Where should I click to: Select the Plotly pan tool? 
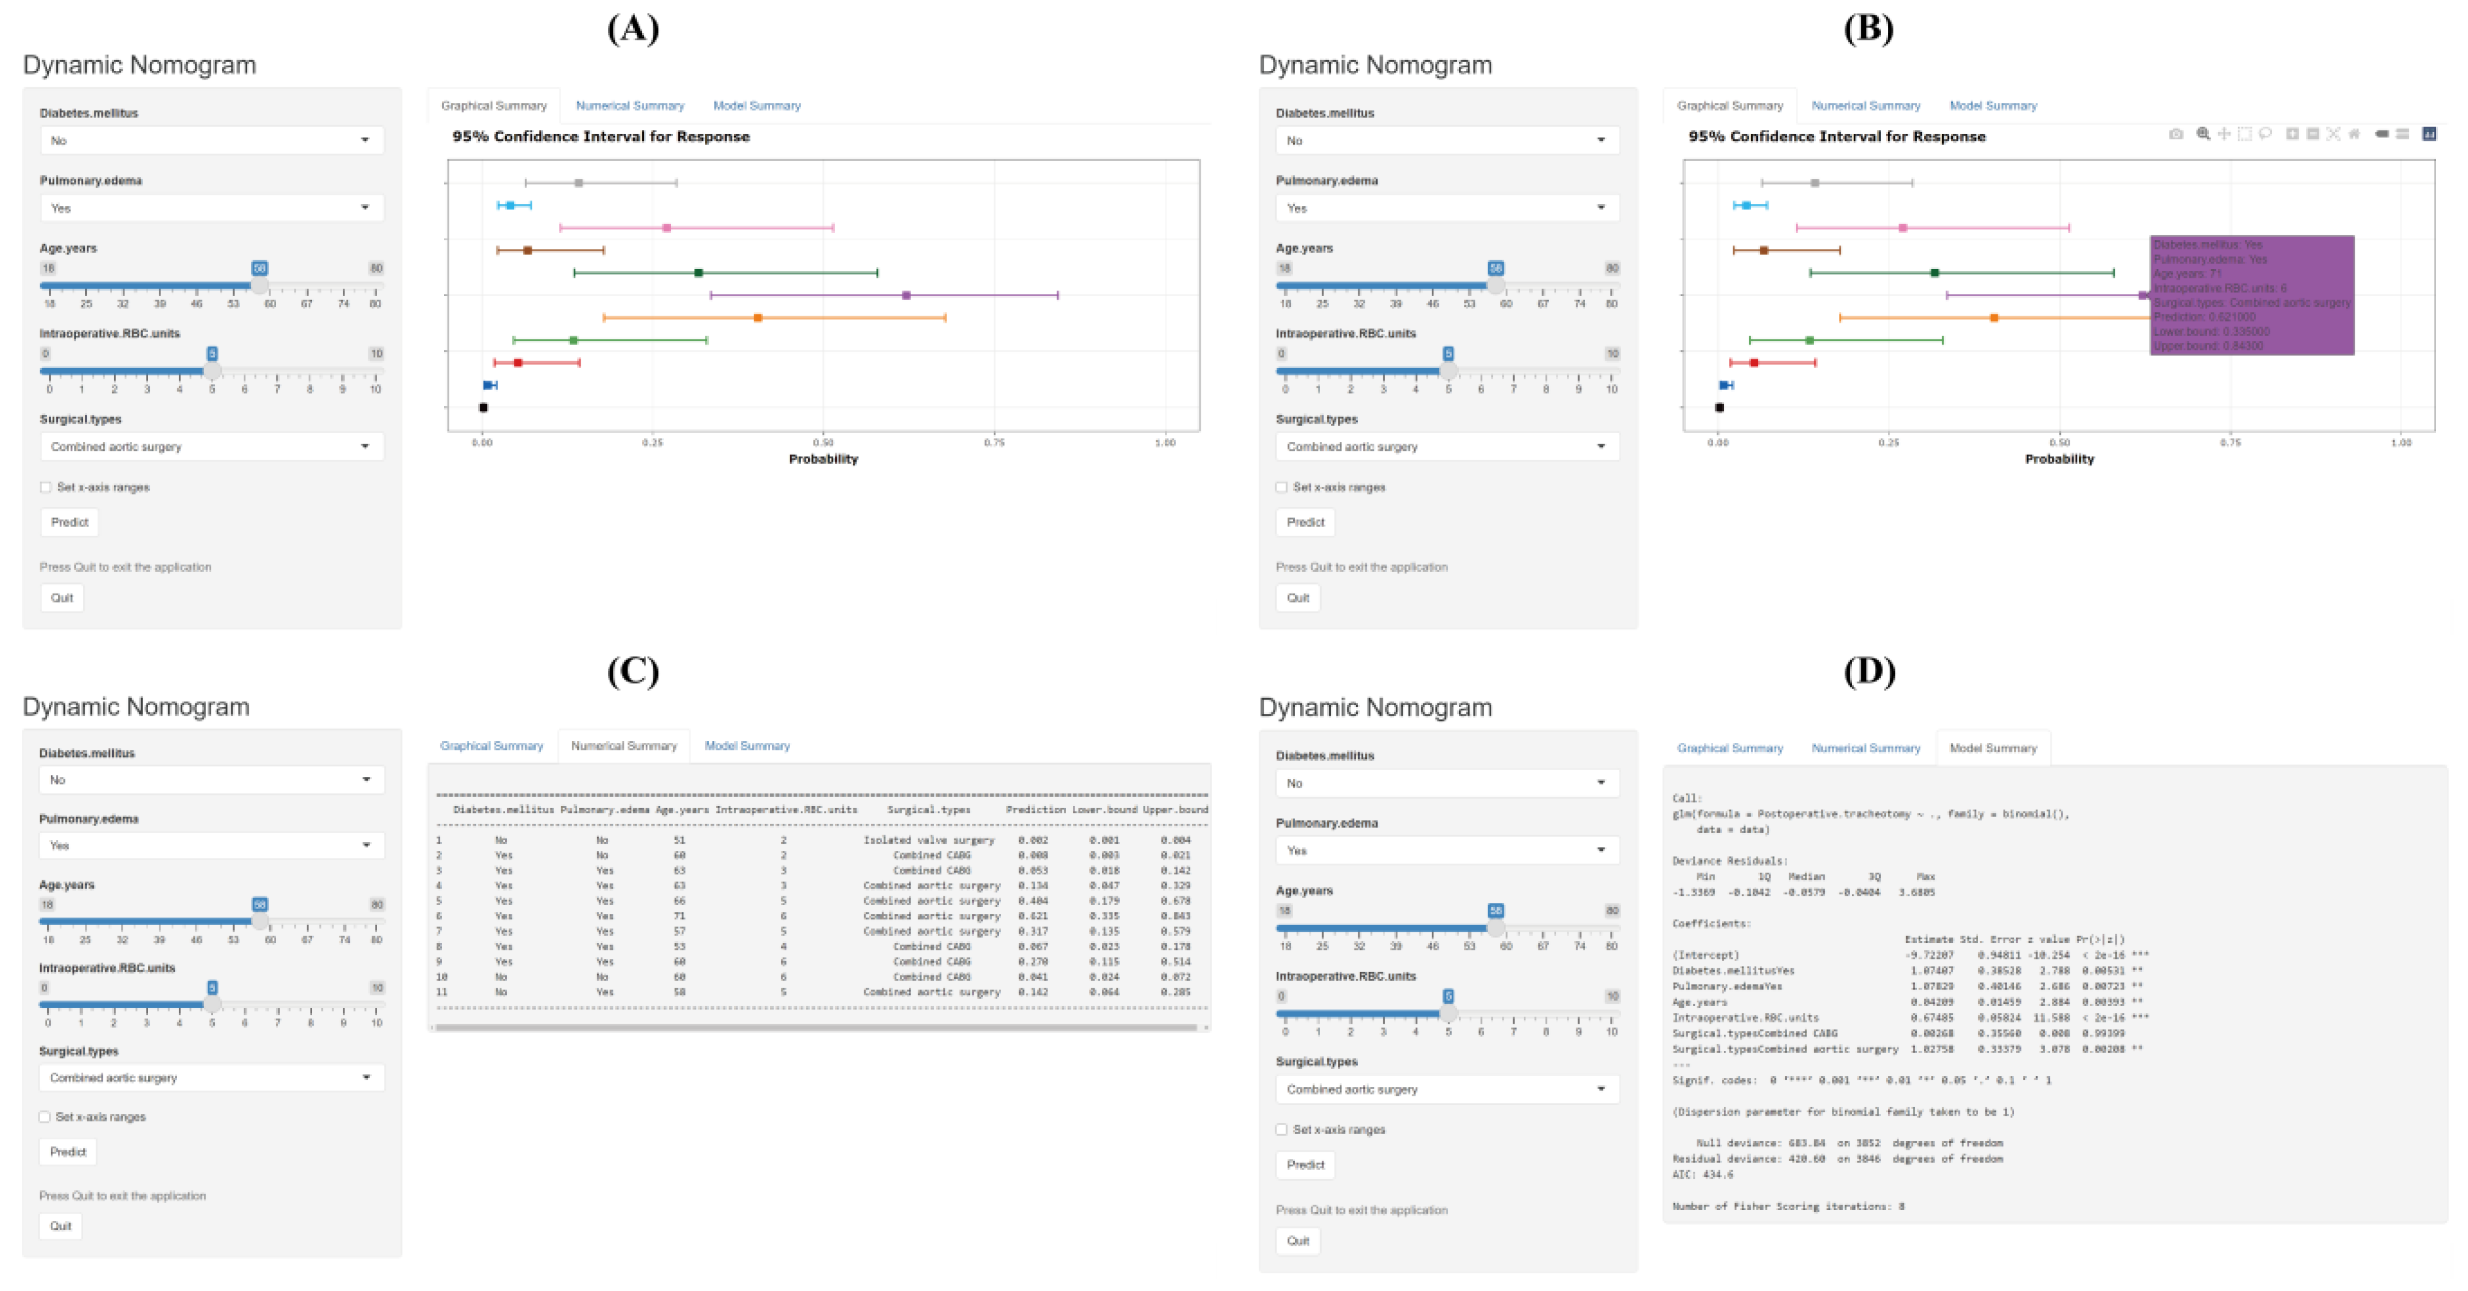[2225, 134]
